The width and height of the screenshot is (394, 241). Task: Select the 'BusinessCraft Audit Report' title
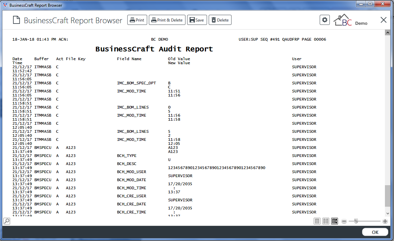pos(154,49)
